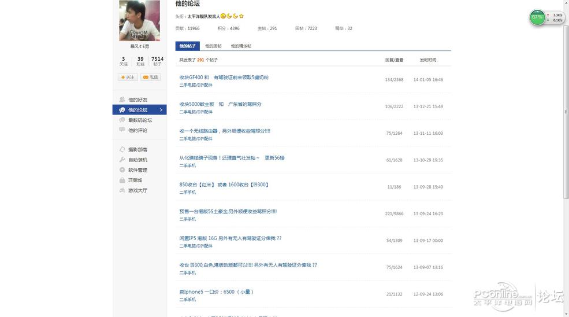
Task: Open 摄影部落 photography sidebar entry
Action: coord(133,149)
